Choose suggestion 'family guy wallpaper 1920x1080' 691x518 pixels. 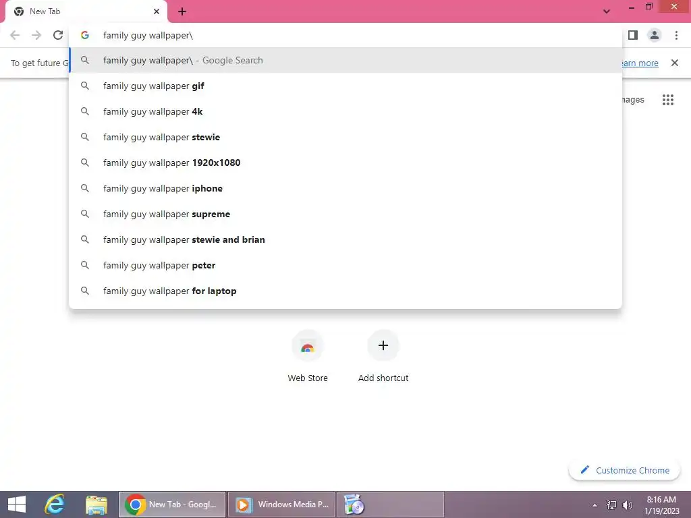click(x=345, y=163)
